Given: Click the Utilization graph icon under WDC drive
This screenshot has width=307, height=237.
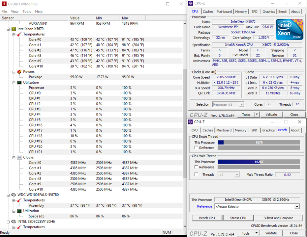Looking at the screenshot, I should [x=19, y=211].
